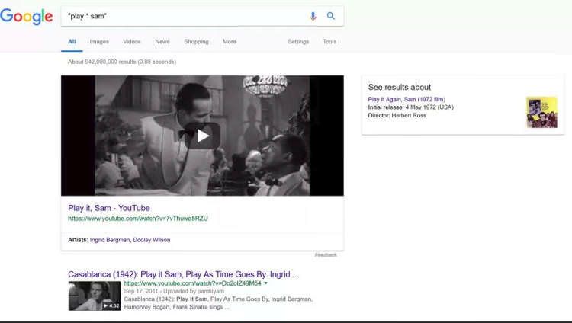Switch to the Videos tab

tap(132, 42)
